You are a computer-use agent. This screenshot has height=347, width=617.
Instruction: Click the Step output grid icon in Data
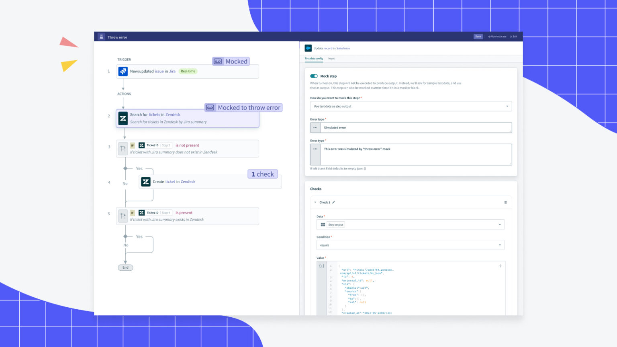coord(323,225)
